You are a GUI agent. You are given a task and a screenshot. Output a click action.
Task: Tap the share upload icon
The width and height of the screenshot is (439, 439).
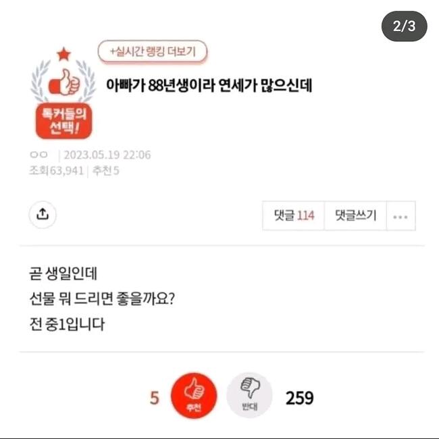tap(43, 215)
